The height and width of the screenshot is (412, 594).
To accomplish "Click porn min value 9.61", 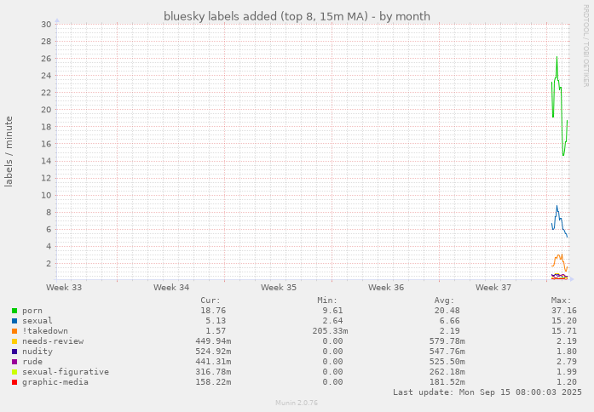I will [332, 311].
